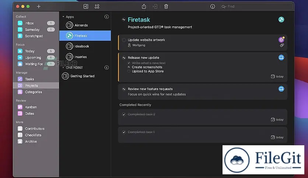This screenshot has width=308, height=178.
Task: Click the new-item panel icon in toolbar
Action: coord(86,7)
